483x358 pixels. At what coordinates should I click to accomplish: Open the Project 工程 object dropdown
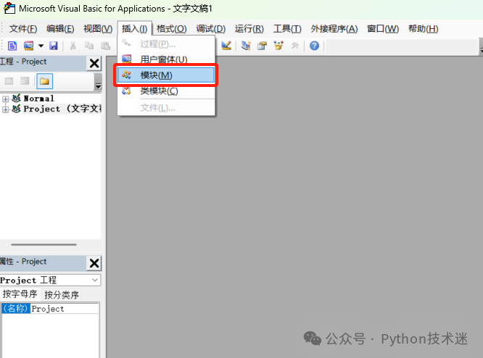(x=95, y=280)
